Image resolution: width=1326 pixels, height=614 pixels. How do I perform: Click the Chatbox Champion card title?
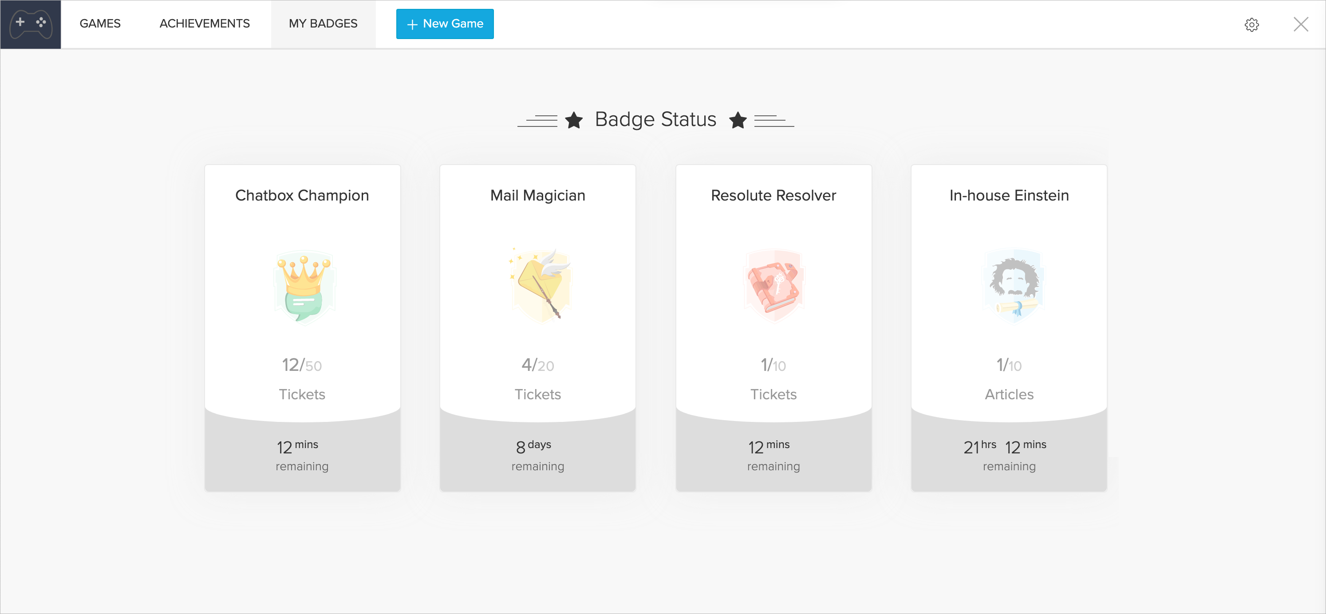(302, 196)
